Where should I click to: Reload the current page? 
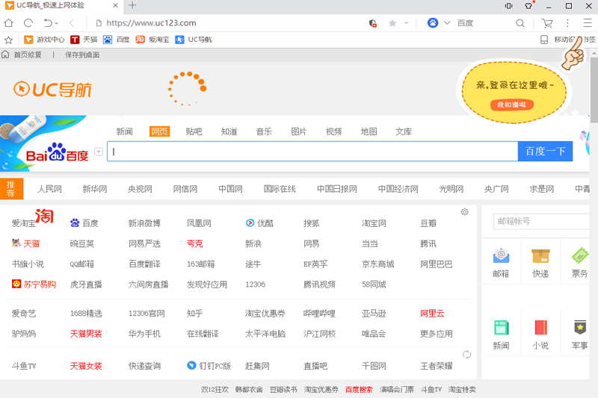pos(28,23)
